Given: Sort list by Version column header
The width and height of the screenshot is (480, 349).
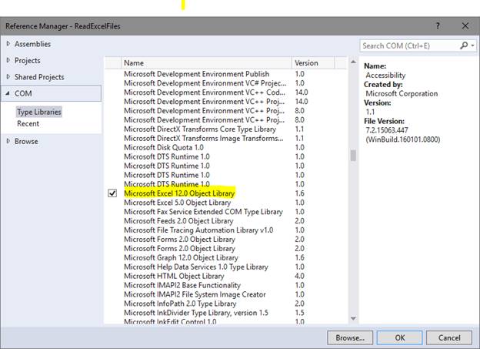Looking at the screenshot, I should tap(313, 63).
